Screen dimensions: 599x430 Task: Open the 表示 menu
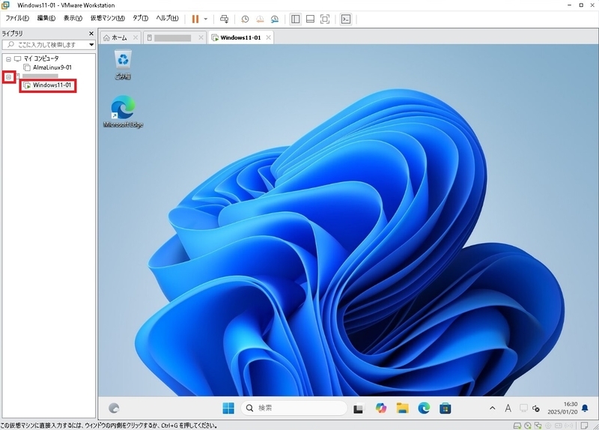(x=73, y=18)
